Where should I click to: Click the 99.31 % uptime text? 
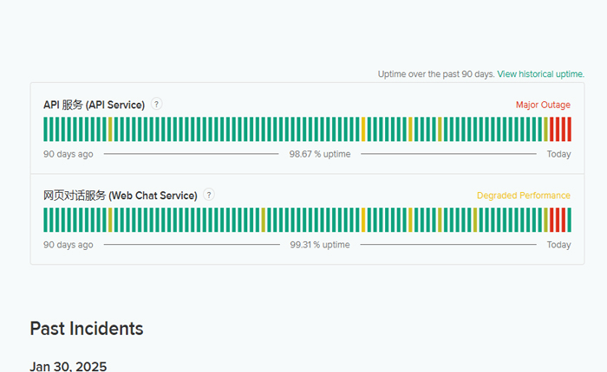[x=319, y=245]
